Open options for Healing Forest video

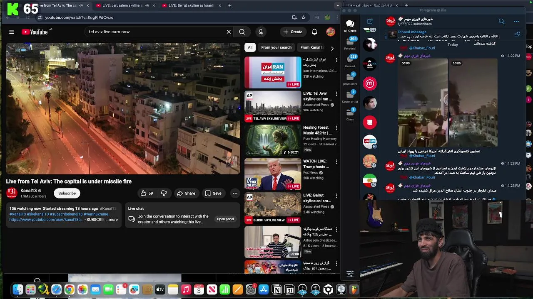pyautogui.click(x=336, y=128)
